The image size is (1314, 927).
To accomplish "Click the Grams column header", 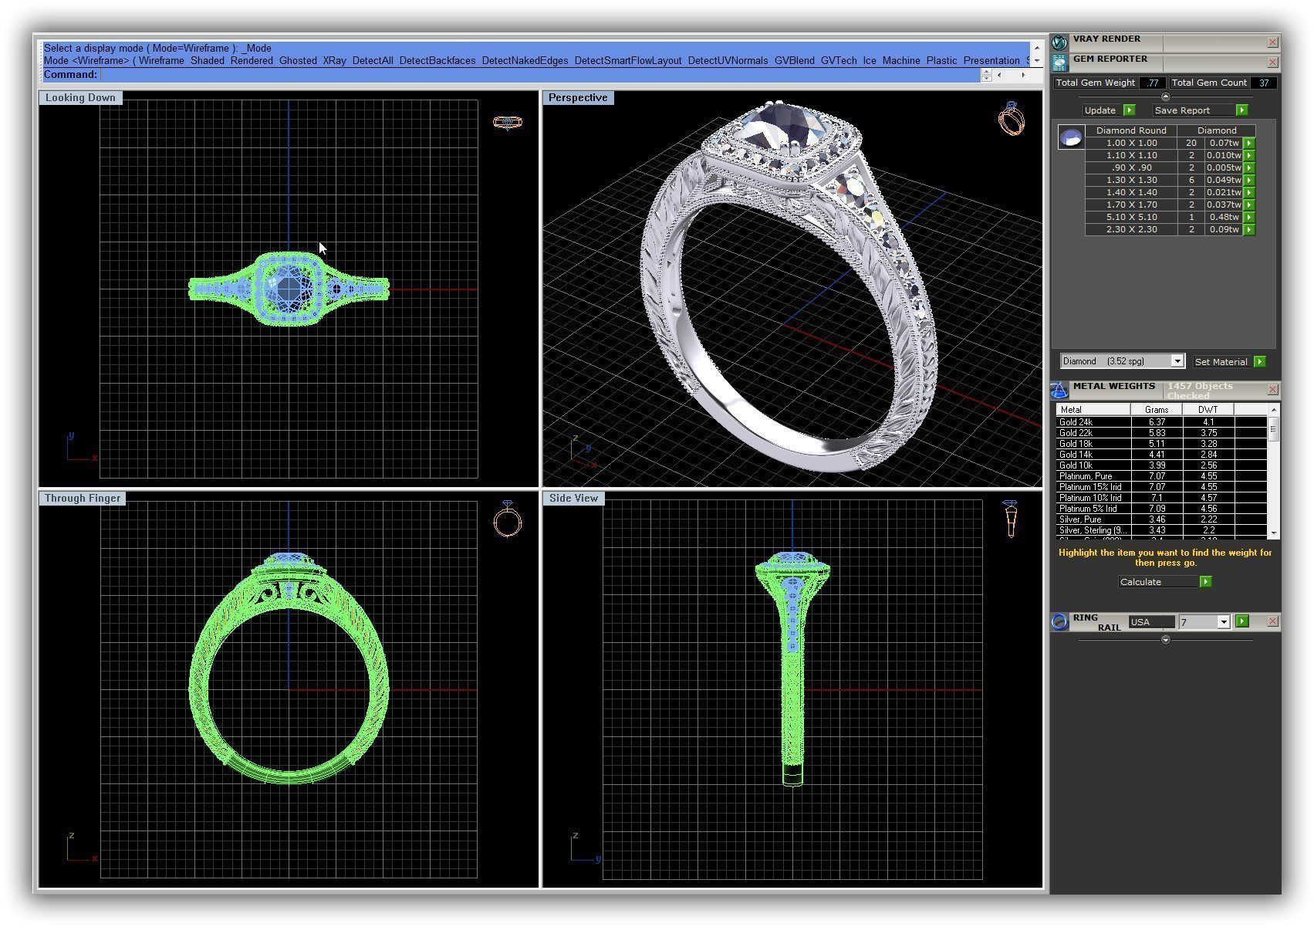I will [x=1157, y=410].
